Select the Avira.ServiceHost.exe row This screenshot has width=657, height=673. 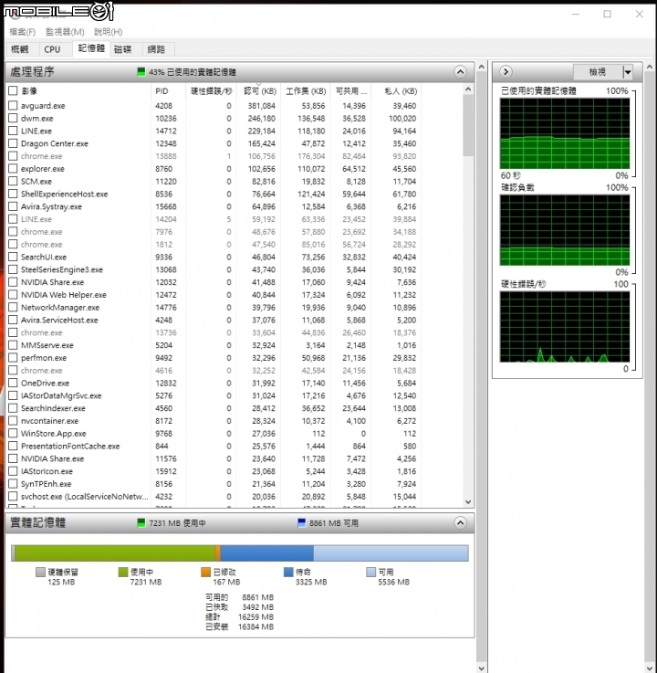coord(213,320)
